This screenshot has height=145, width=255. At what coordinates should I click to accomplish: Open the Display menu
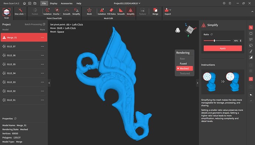[54, 3]
